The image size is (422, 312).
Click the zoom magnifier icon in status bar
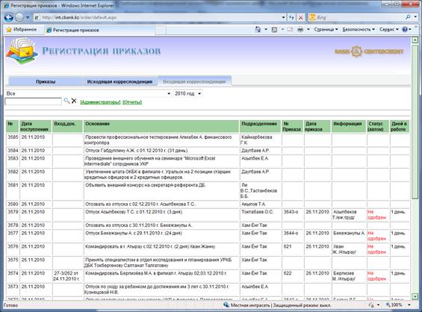point(388,305)
